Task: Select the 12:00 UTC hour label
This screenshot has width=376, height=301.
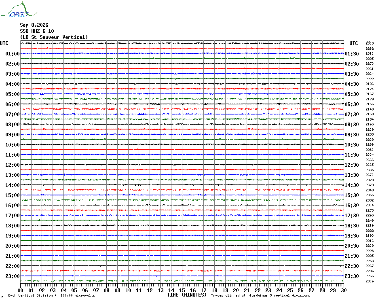Action: (13, 165)
